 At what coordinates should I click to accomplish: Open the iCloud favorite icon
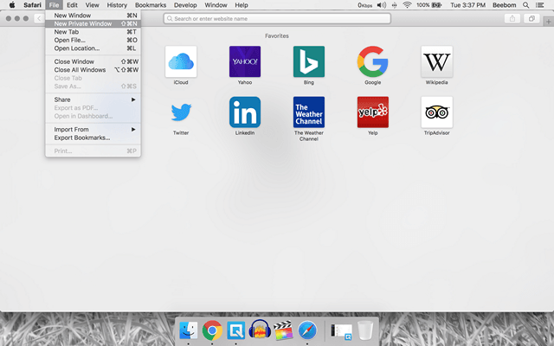coord(180,61)
